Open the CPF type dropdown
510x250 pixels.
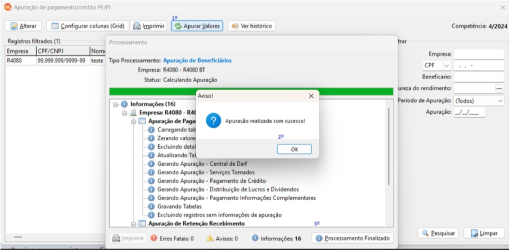[x=446, y=65]
